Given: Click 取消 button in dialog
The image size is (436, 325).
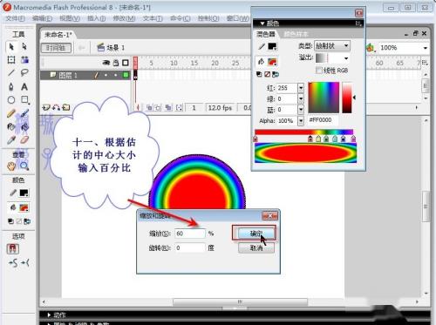Looking at the screenshot, I should (256, 247).
